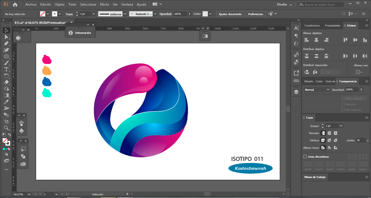
Task: Click horizontal scrollbar thumb
Action: click(207, 194)
